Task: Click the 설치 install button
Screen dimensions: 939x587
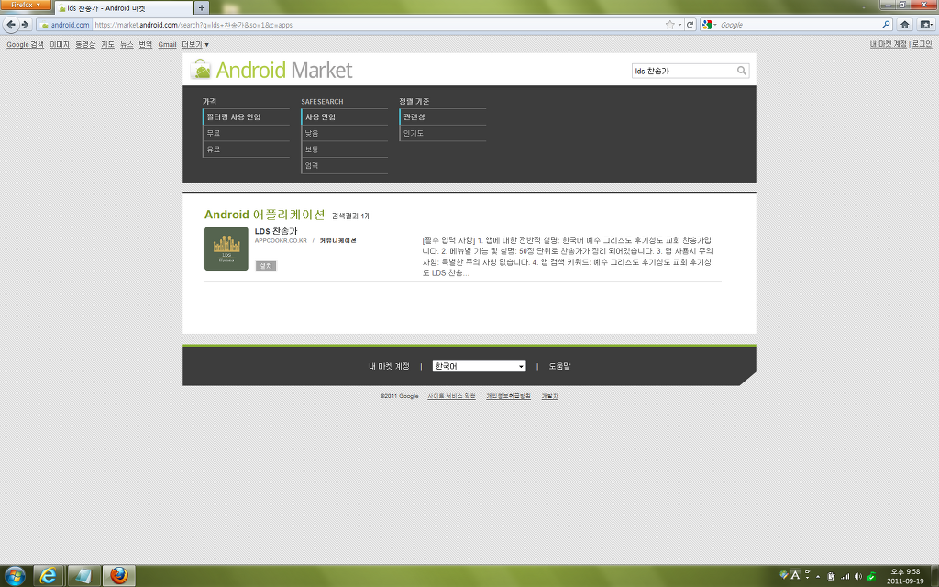Action: (x=266, y=265)
